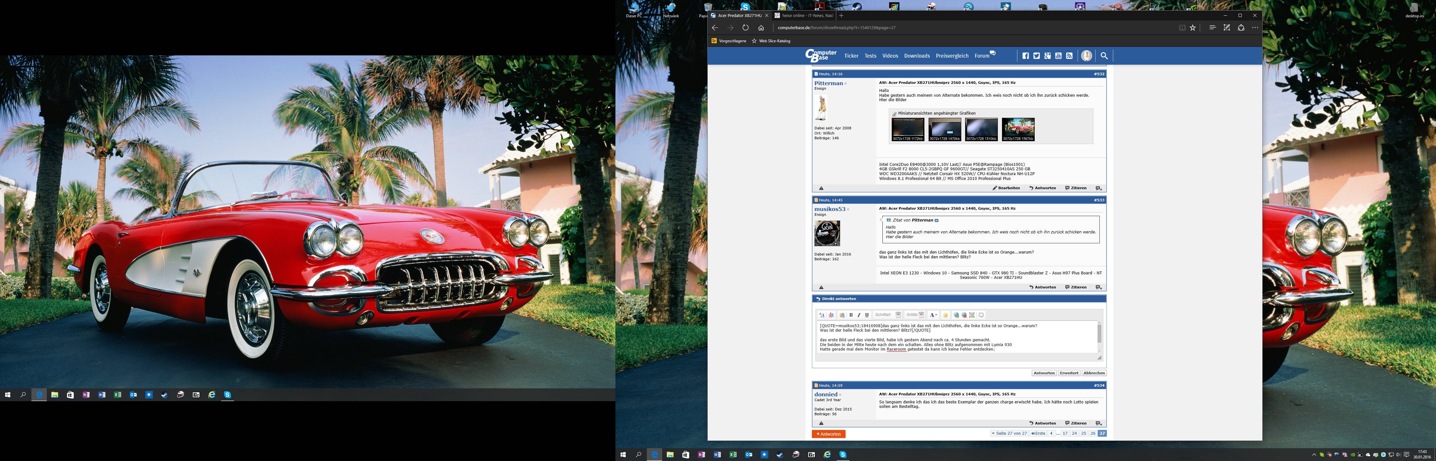This screenshot has height=461, width=1436.
Task: Go to page 26 in pagination
Action: tap(1093, 433)
